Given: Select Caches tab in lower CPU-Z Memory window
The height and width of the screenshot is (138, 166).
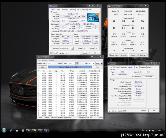Looking at the screenshot, I should click(117, 67).
